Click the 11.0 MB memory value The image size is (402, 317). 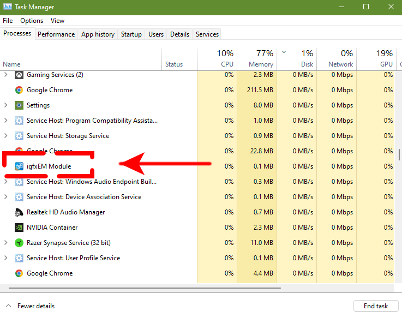(x=262, y=243)
